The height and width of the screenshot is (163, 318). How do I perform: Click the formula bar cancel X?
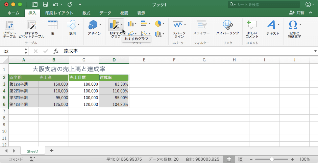(35, 51)
